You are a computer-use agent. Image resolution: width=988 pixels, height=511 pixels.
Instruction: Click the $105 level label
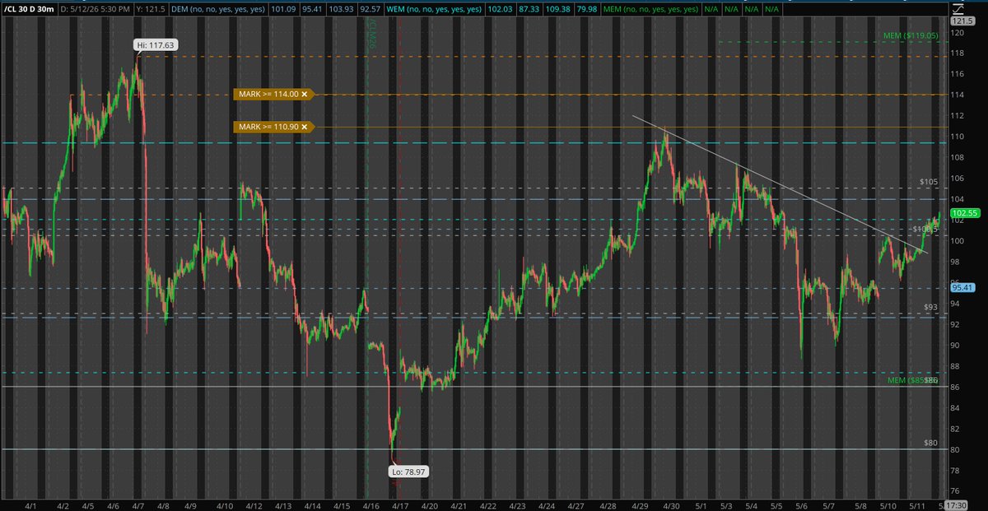pos(929,181)
